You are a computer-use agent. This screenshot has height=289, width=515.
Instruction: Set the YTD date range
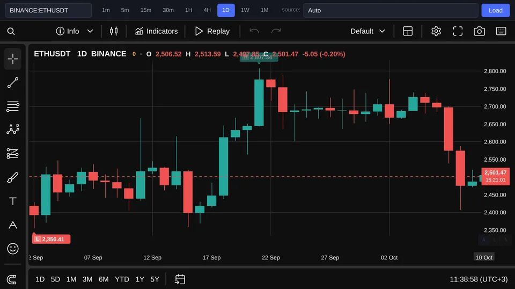(x=122, y=279)
